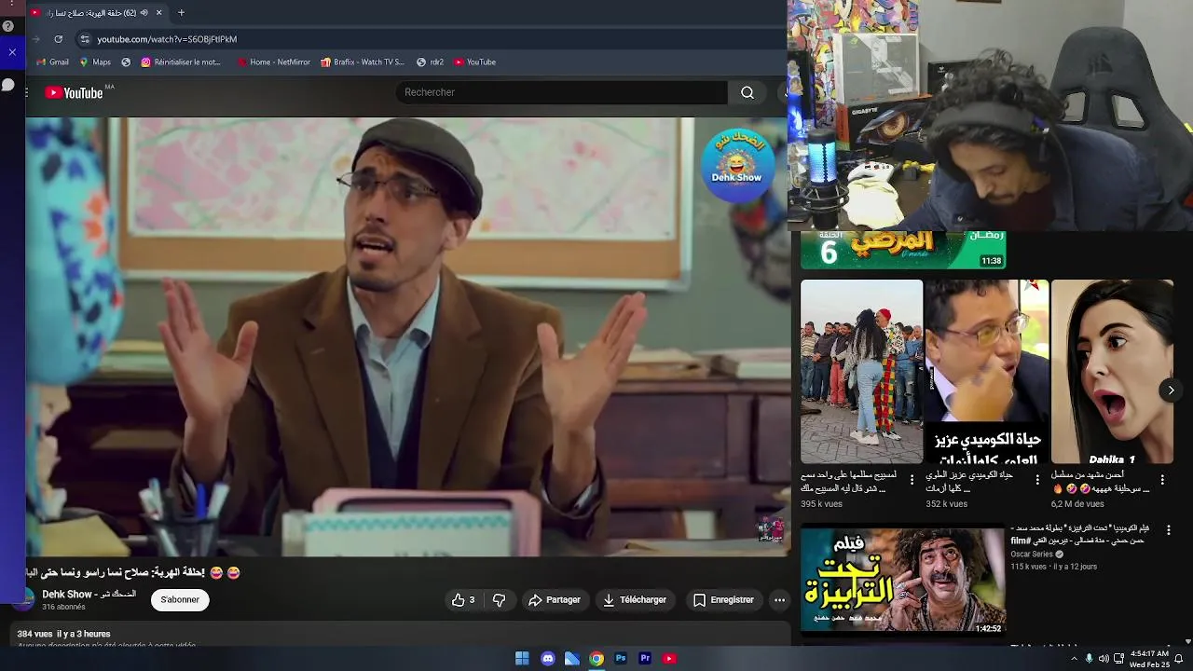The height and width of the screenshot is (671, 1193).
Task: Open YouTube guide hamburger menu
Action: pyautogui.click(x=26, y=92)
